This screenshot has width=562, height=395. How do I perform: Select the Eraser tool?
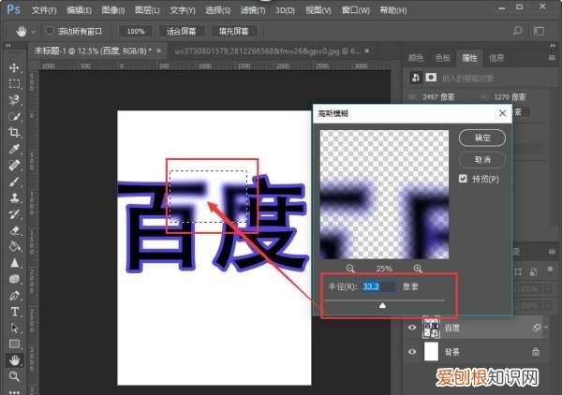(x=14, y=230)
